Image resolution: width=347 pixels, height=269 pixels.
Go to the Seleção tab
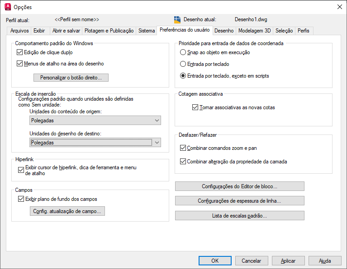coord(284,31)
